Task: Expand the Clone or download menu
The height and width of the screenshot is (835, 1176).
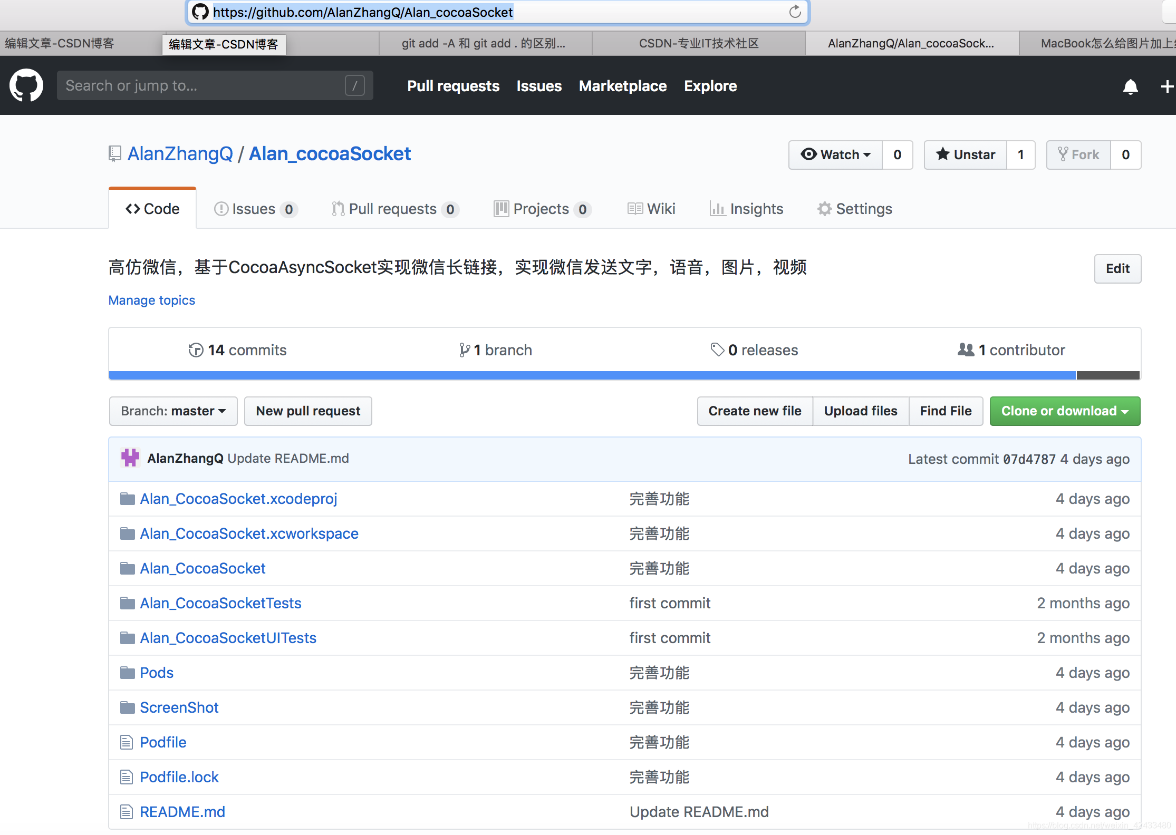Action: point(1065,411)
